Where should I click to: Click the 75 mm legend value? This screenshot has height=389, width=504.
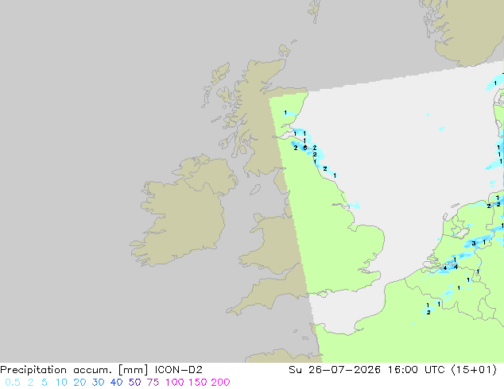(x=153, y=383)
